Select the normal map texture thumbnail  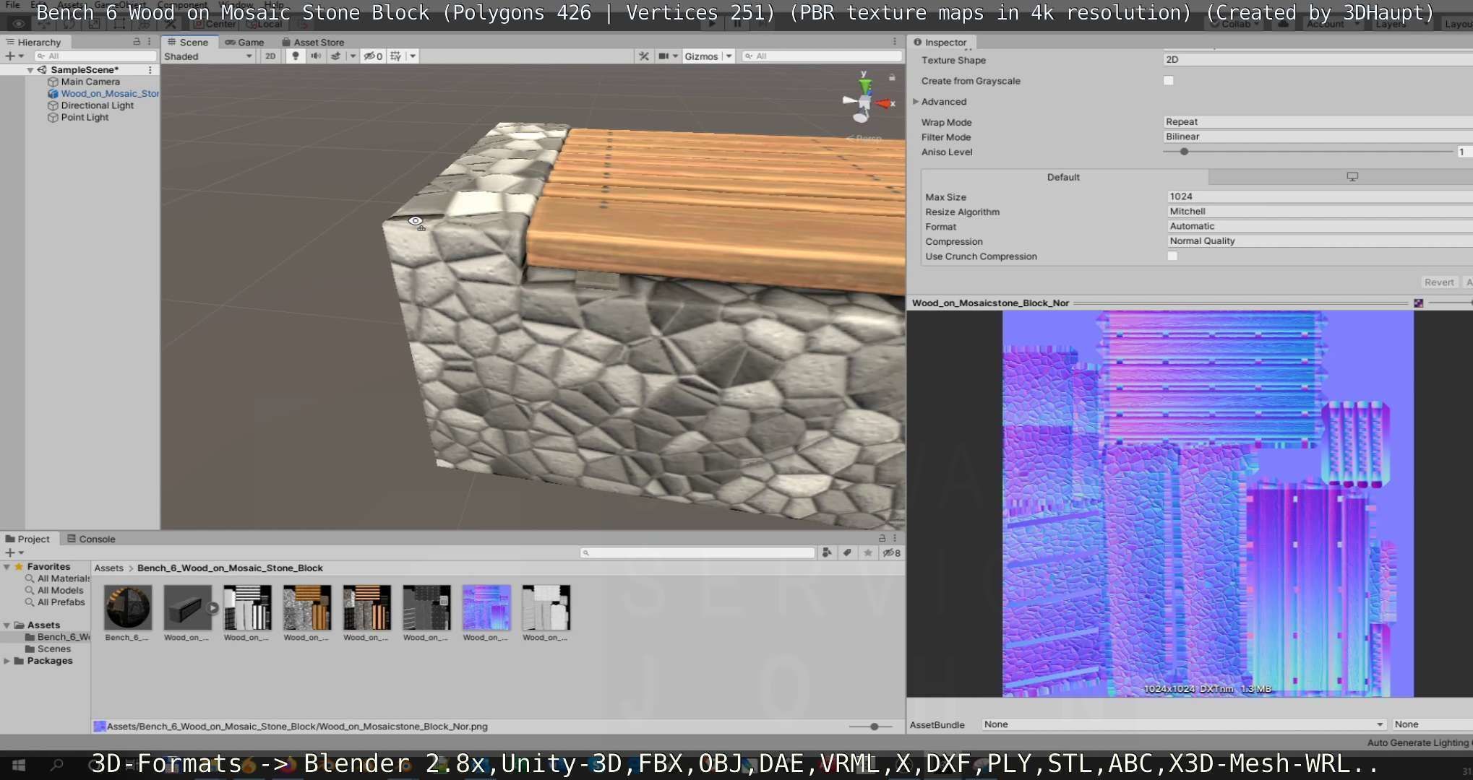pyautogui.click(x=486, y=607)
